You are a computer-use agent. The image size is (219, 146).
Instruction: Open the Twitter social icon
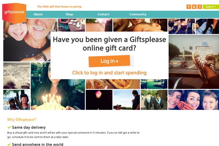coord(194,7)
